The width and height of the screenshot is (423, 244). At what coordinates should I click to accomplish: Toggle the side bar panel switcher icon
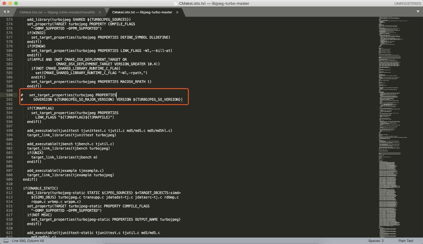pyautogui.click(x=6, y=241)
